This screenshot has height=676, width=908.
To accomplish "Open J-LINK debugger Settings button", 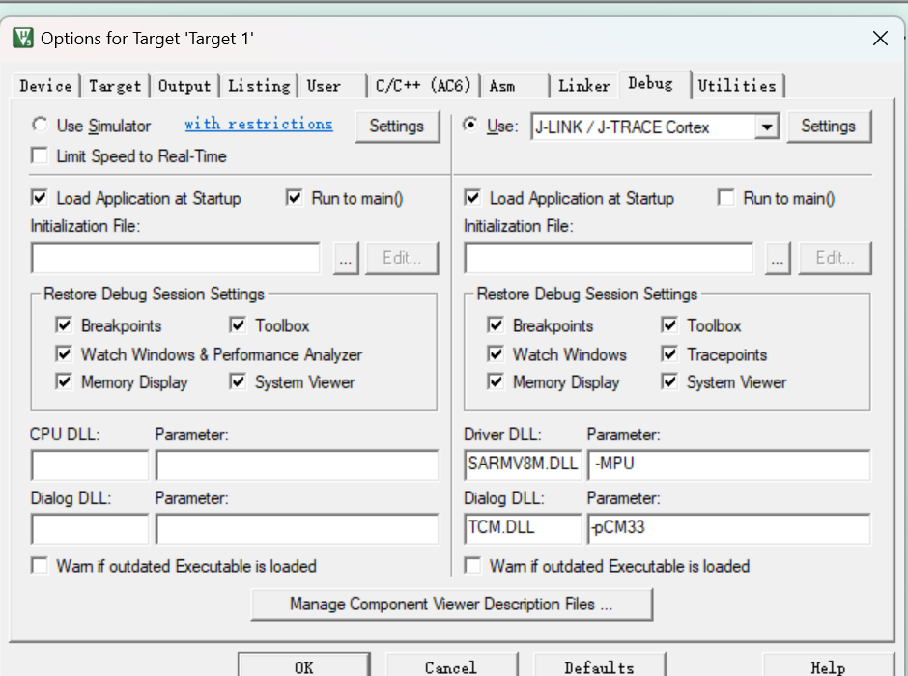I will (x=829, y=127).
